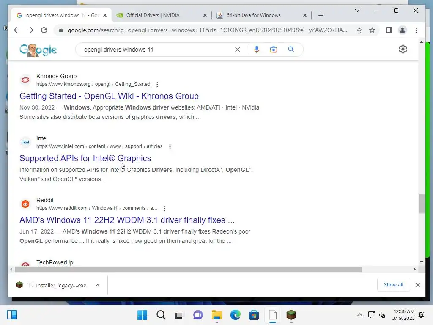433x325 pixels.
Task: Click in the Google search input field
Action: tap(157, 50)
